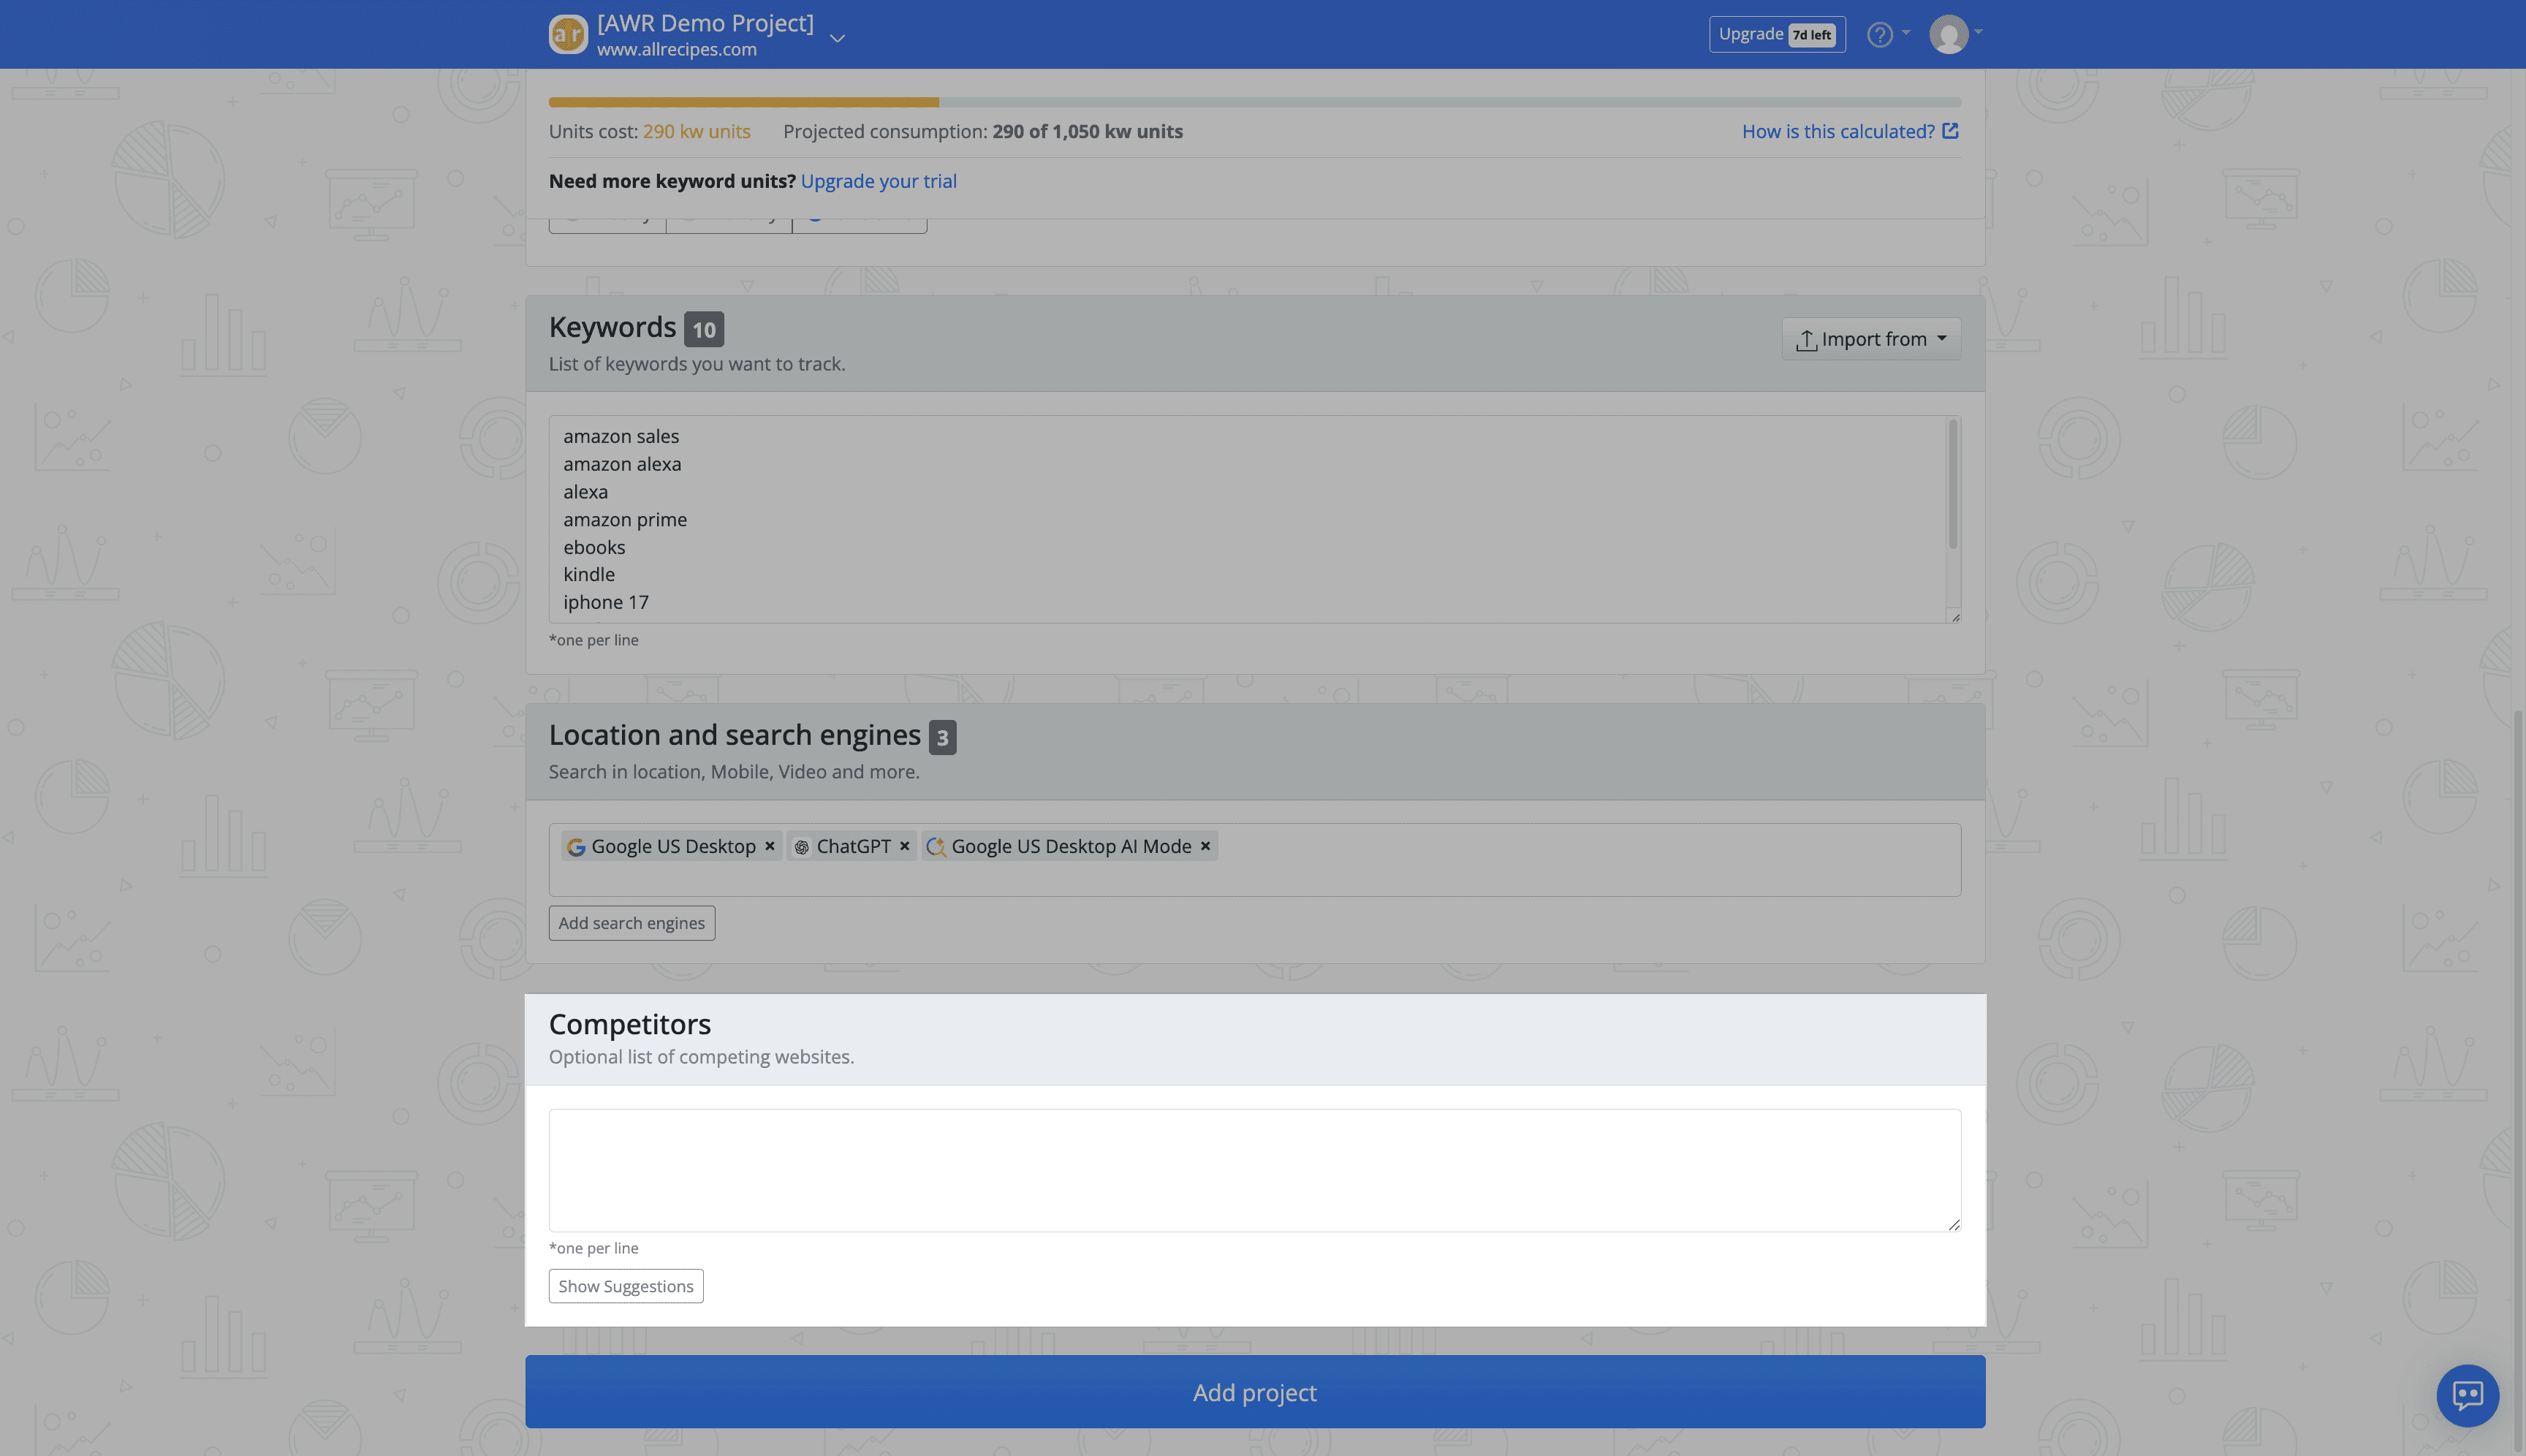Click the page vertical scrollbar
The width and height of the screenshot is (2526, 1456).
pos(2518,1080)
